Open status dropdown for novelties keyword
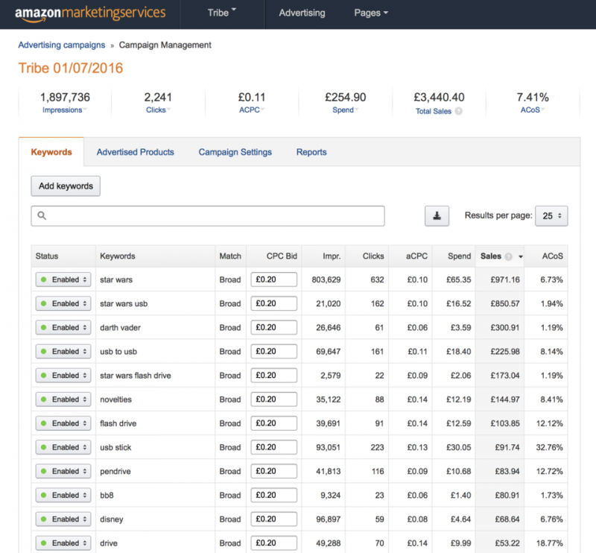This screenshot has height=553, width=596. click(x=63, y=399)
